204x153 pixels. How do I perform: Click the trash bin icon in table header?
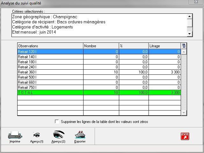pyautogui.click(x=184, y=46)
